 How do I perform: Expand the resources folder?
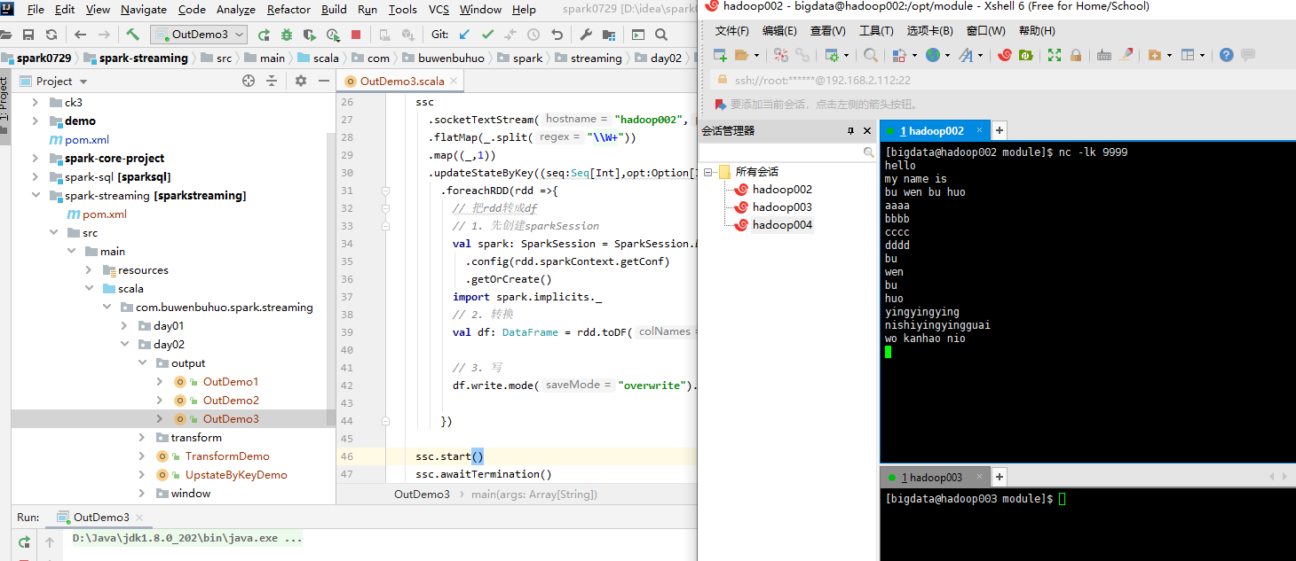(x=89, y=269)
